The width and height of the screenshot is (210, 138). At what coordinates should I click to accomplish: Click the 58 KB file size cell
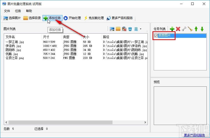coord(87,42)
